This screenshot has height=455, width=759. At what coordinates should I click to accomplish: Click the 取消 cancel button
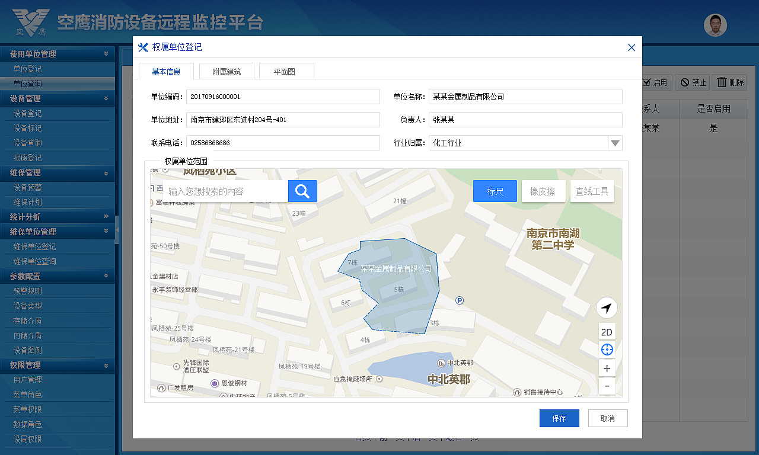click(x=607, y=418)
